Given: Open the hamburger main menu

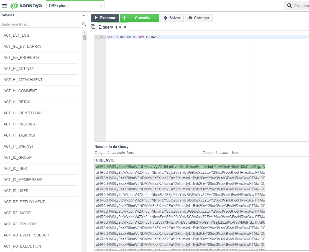Looking at the screenshot, I should click(x=4, y=6).
